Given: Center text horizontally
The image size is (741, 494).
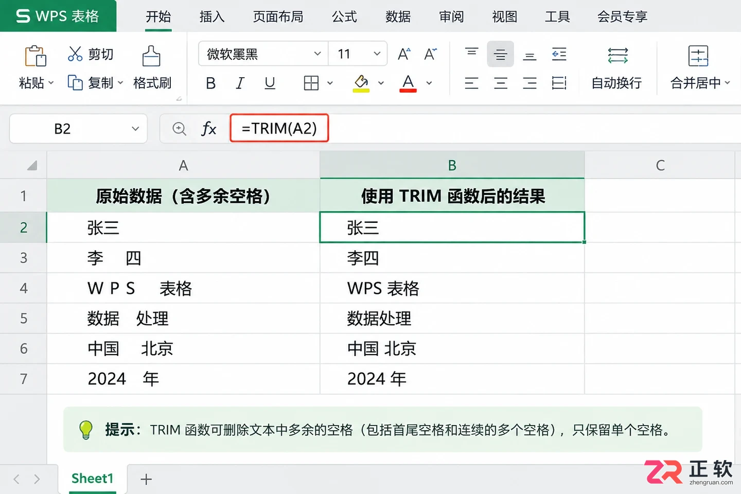Looking at the screenshot, I should [500, 83].
